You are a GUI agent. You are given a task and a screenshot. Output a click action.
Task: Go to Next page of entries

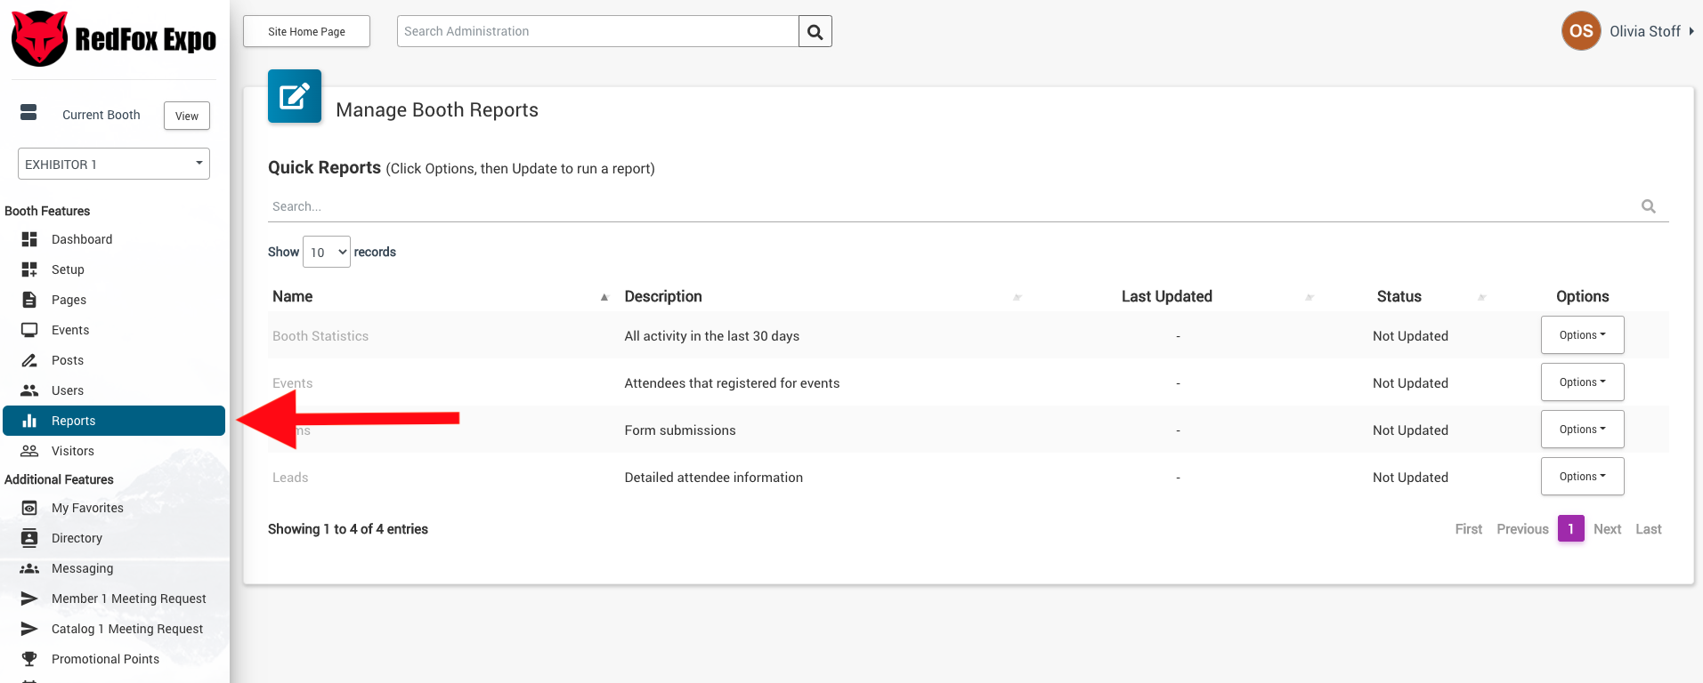click(1607, 529)
